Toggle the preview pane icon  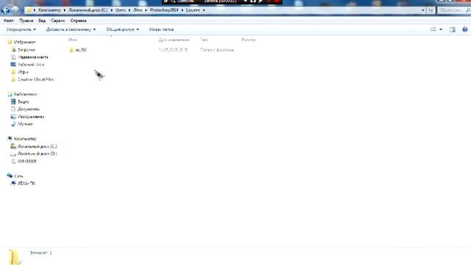(452, 29)
